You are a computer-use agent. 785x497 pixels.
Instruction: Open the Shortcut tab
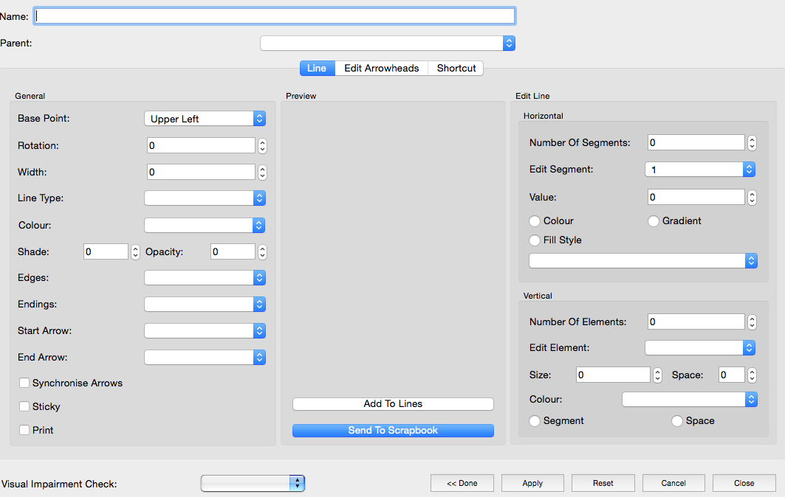[456, 69]
